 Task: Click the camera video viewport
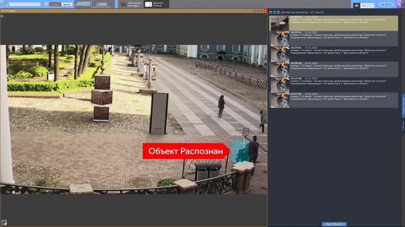tap(134, 119)
